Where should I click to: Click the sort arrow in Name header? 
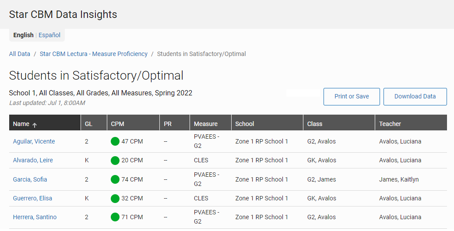tap(35, 125)
